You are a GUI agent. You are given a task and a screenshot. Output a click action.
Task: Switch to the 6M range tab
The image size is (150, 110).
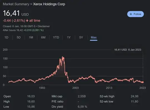(x=43, y=37)
